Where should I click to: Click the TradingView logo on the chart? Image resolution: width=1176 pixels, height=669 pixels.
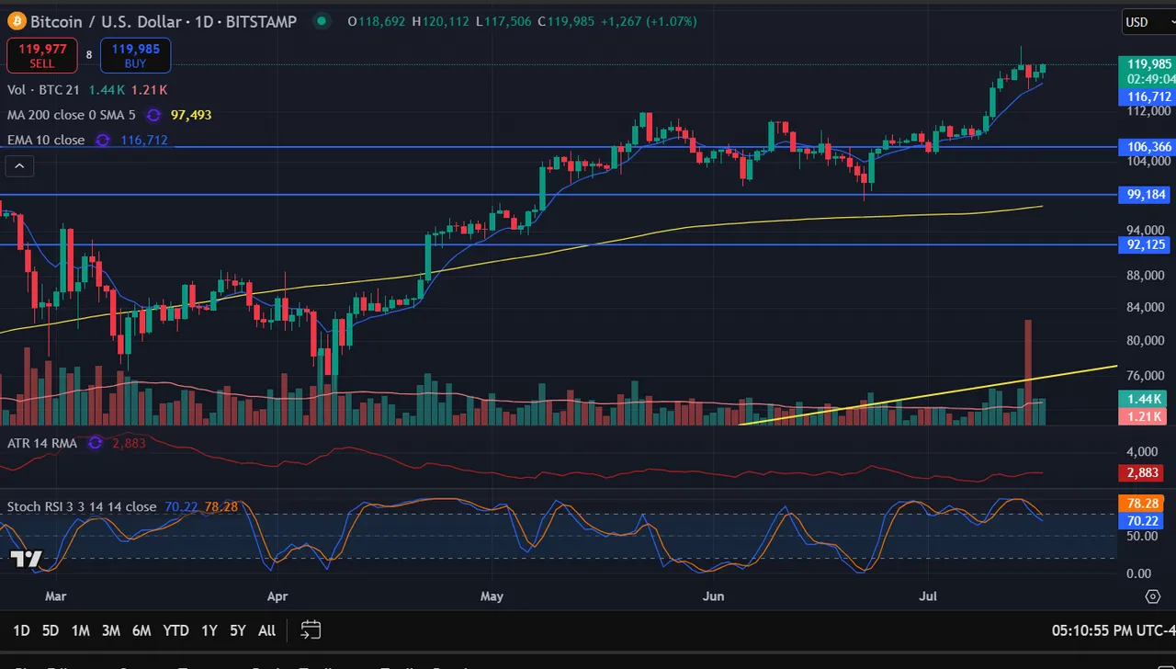click(26, 559)
